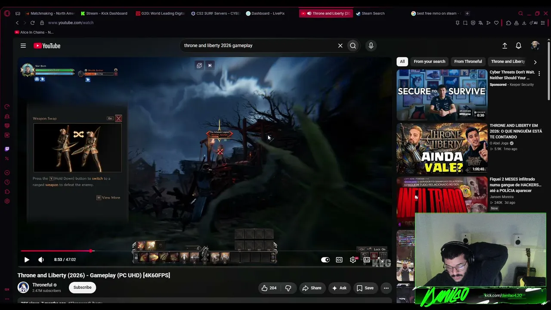Image resolution: width=551 pixels, height=310 pixels.
Task: Open the browser downloads icon
Action: click(524, 23)
